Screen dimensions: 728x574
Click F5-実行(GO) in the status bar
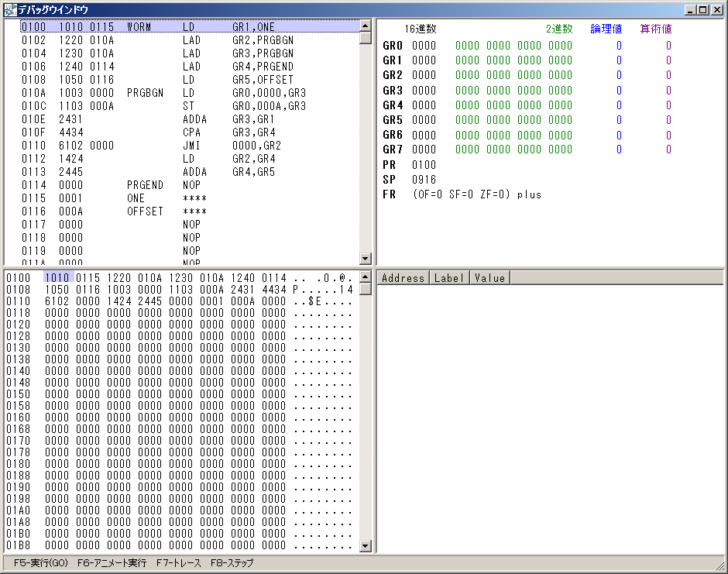[x=41, y=563]
